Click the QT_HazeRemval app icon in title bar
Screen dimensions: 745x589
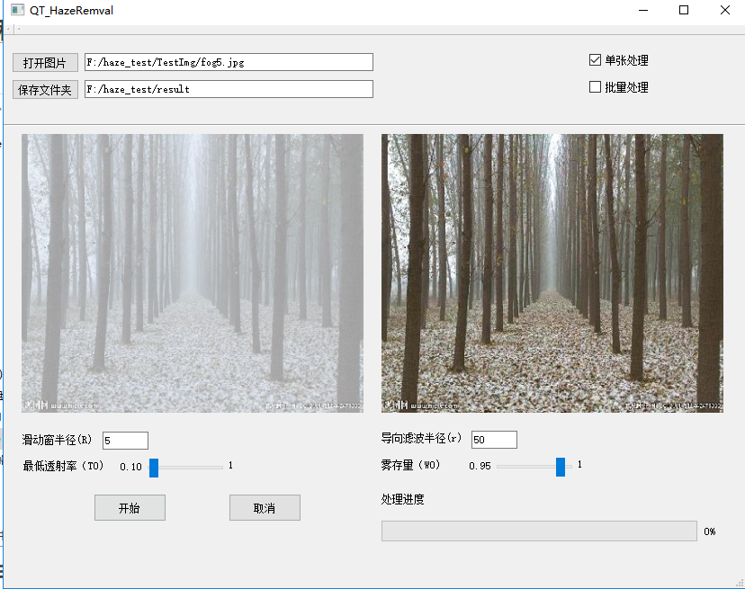(16, 11)
